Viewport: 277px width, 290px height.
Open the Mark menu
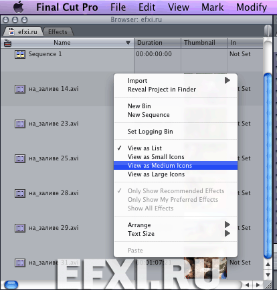212,7
